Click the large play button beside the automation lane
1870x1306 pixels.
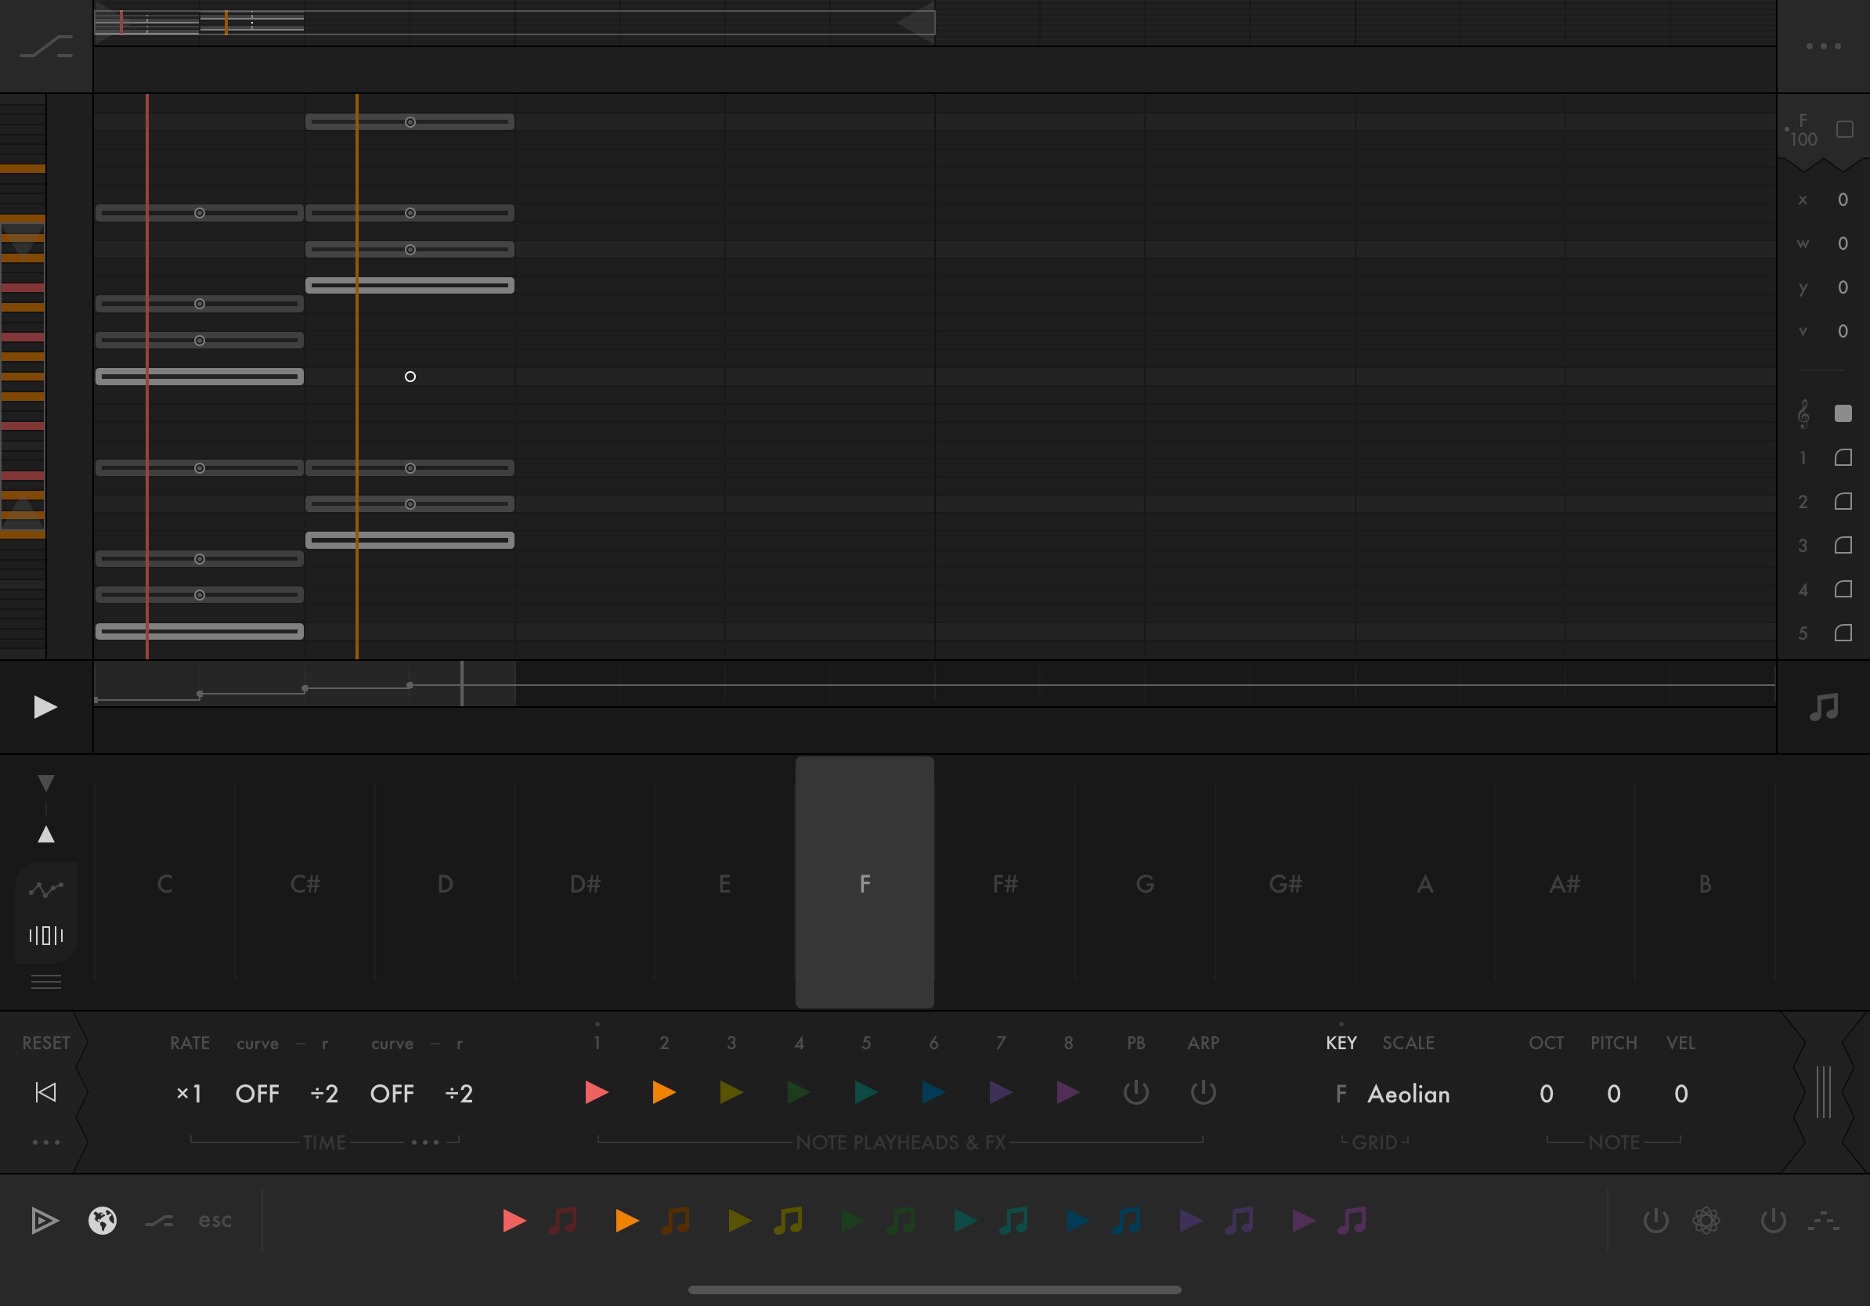(45, 707)
